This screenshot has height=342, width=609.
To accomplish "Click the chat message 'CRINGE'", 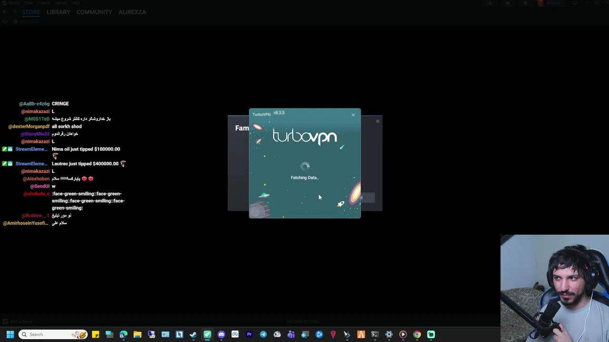I will [60, 104].
